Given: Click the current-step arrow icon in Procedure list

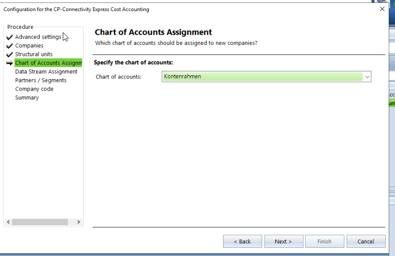Looking at the screenshot, I should (9, 63).
